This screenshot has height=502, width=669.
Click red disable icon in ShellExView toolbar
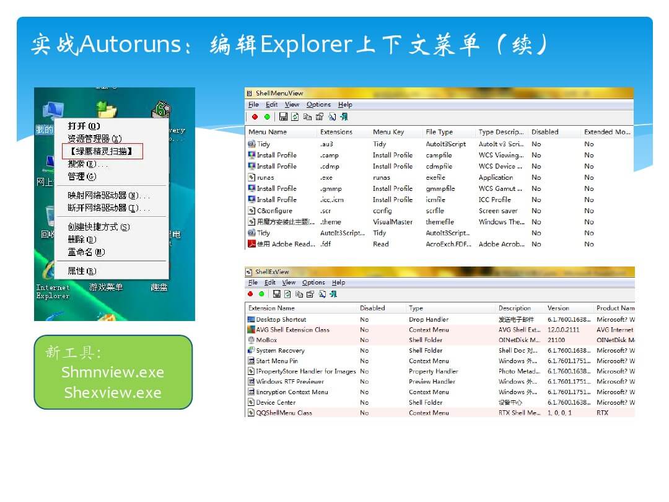point(251,294)
